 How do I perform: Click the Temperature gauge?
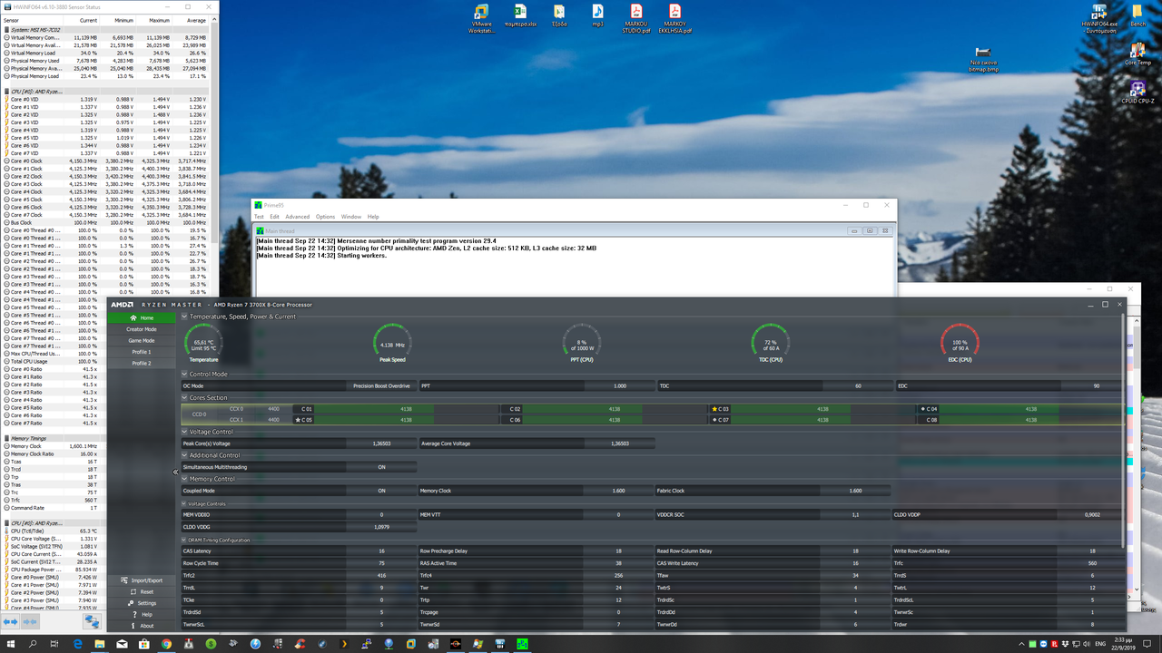[x=203, y=343]
